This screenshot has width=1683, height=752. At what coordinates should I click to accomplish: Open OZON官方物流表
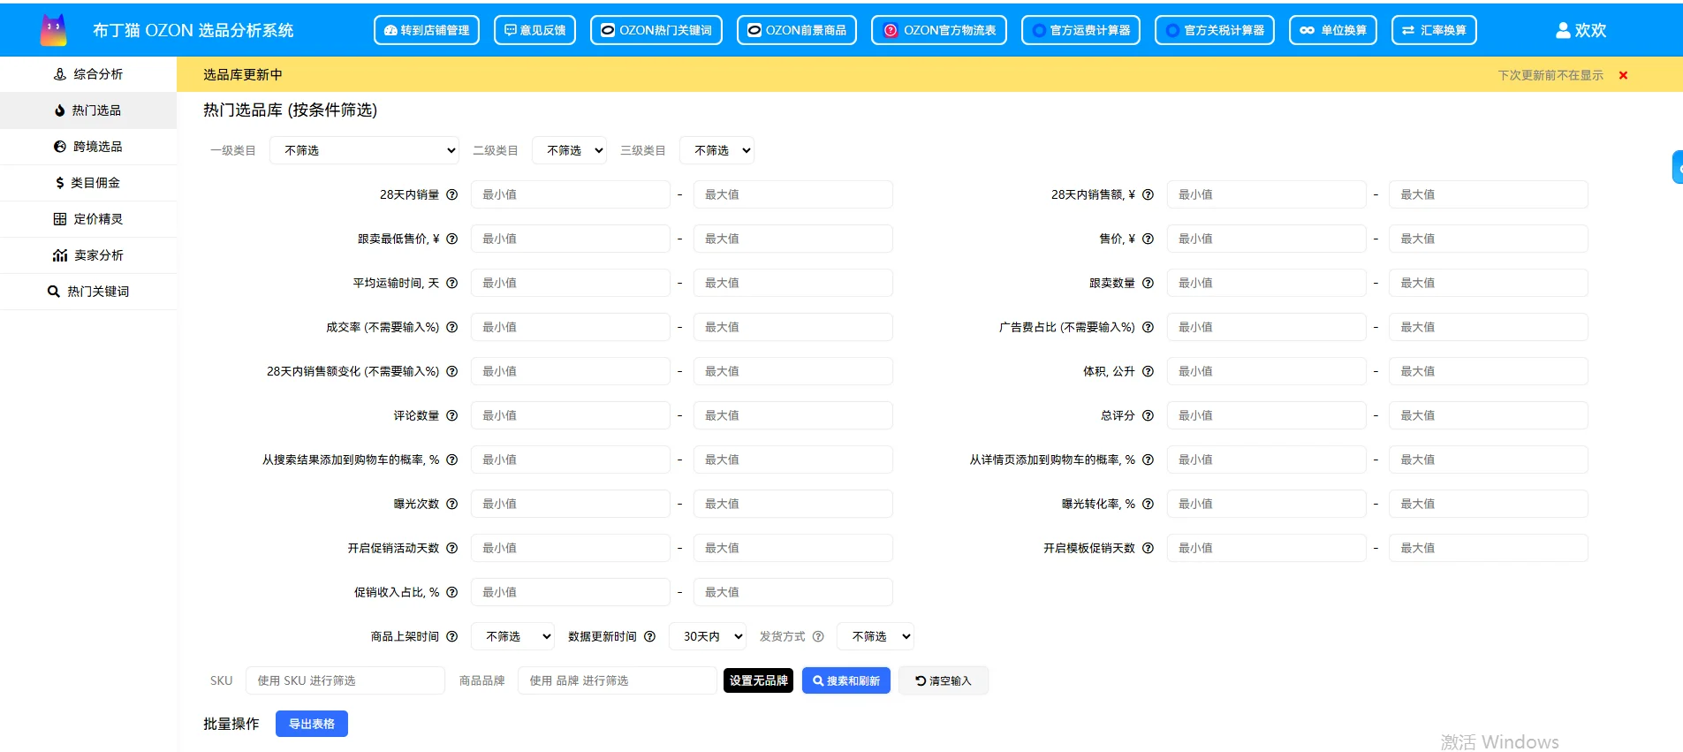939,30
